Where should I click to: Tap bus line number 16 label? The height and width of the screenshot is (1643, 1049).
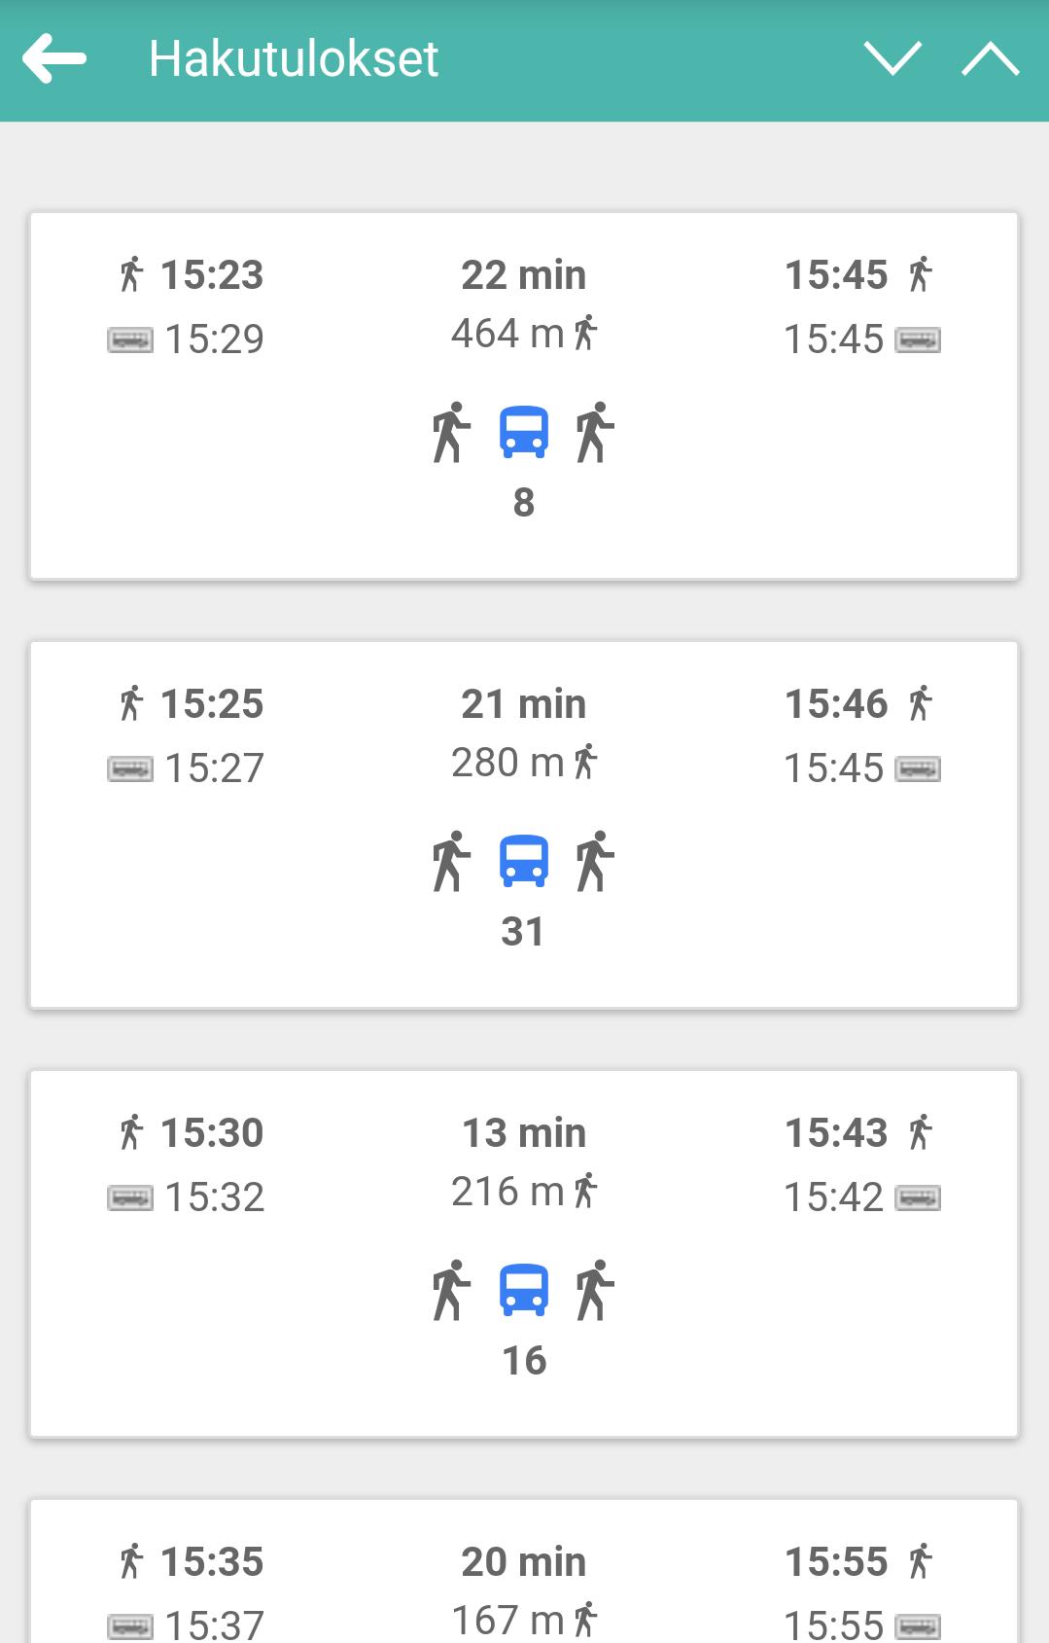(x=524, y=1361)
